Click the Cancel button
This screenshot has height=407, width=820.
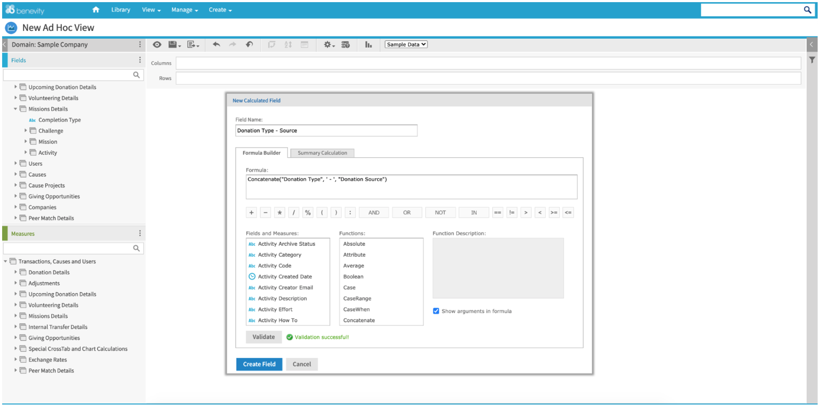point(302,364)
